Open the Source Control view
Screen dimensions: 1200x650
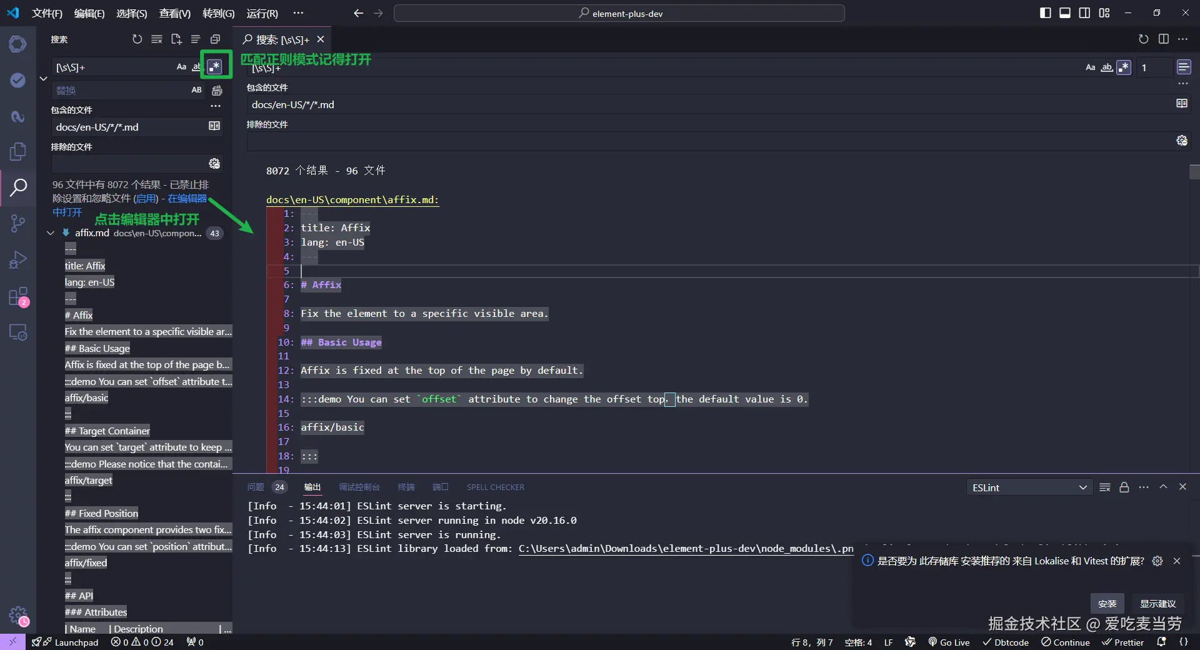coord(17,223)
